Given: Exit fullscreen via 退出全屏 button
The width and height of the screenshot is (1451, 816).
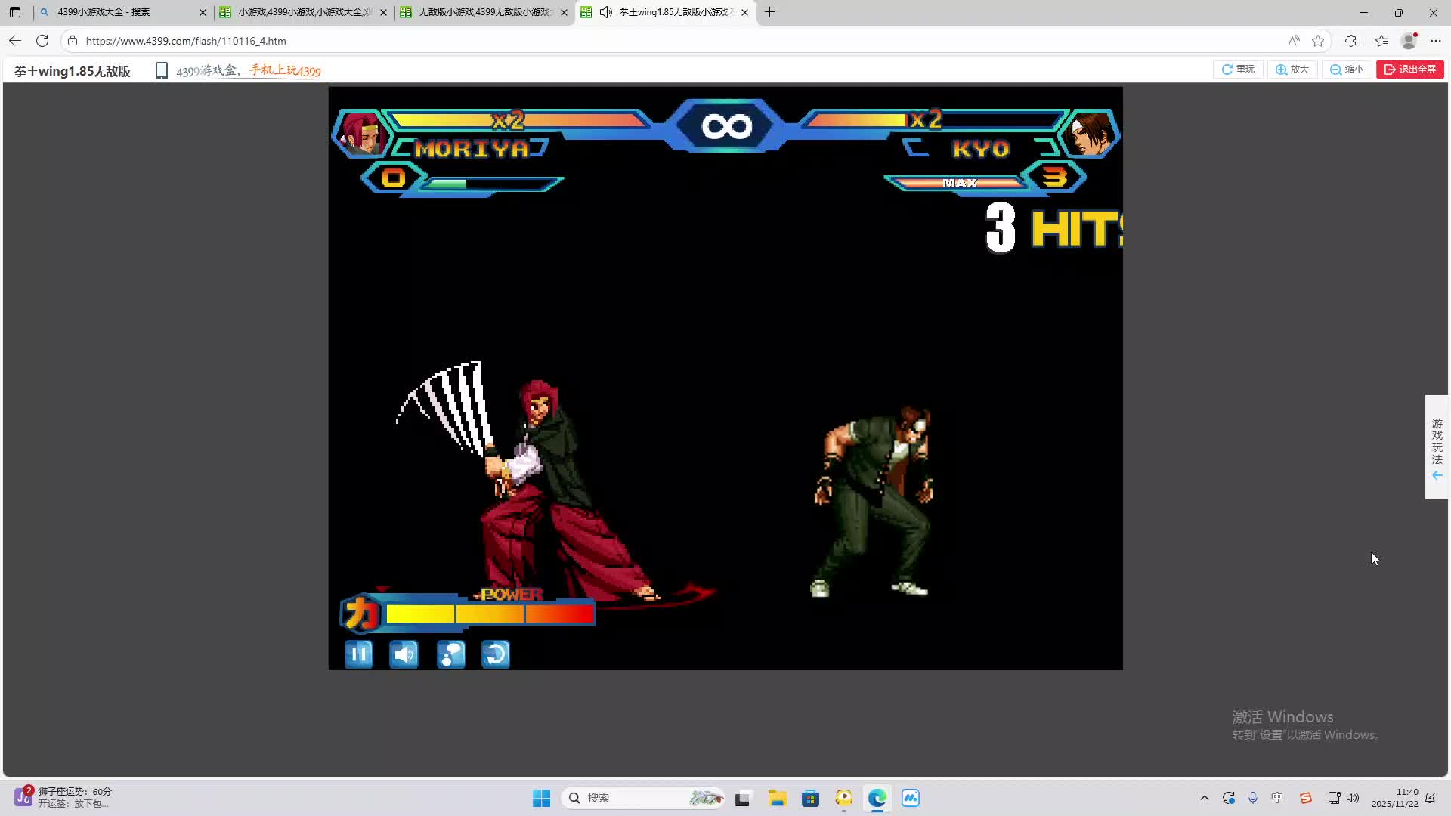Looking at the screenshot, I should 1409,70.
